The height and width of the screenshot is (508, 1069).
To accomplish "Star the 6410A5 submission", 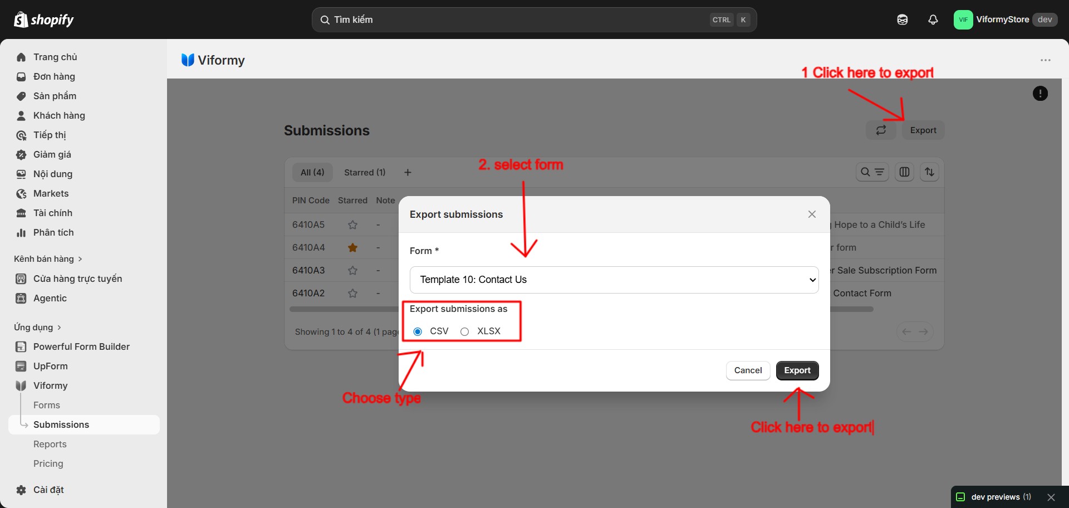I will coord(352,225).
